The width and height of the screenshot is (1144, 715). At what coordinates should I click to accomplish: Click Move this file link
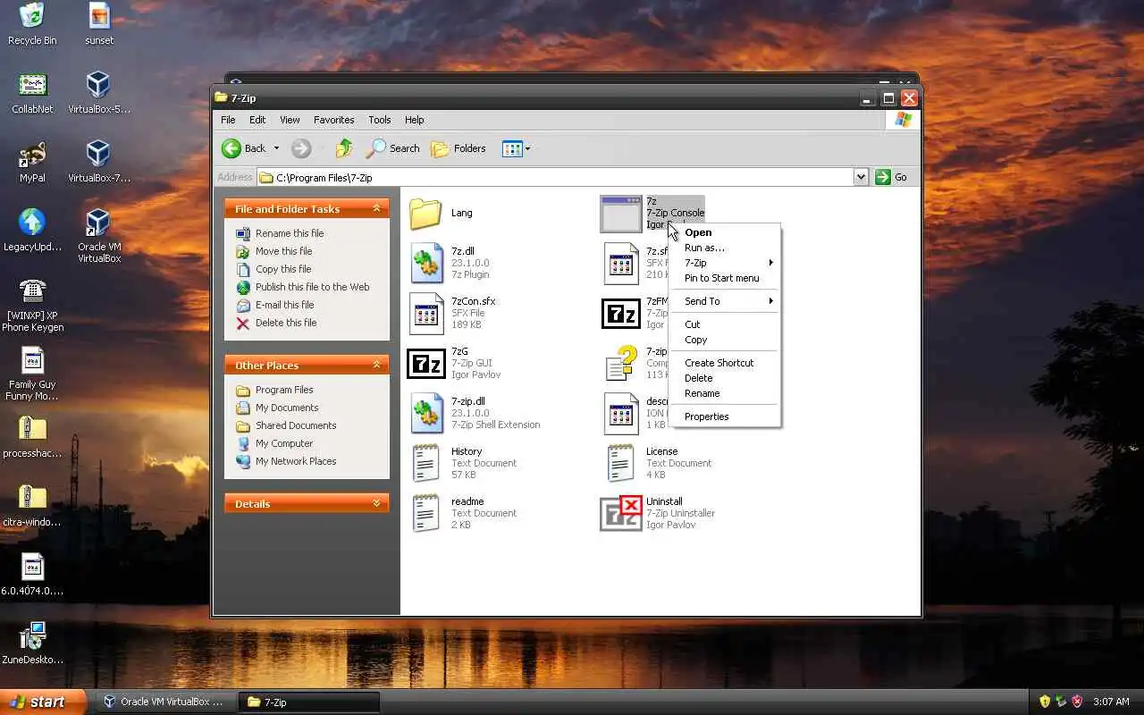point(283,251)
